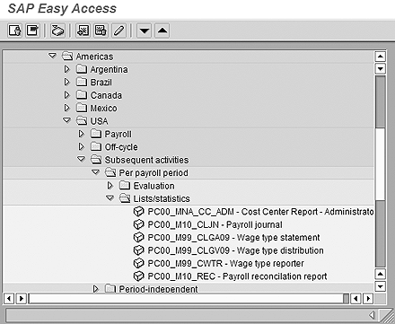Select the Off-cycle tree label
395x324 pixels.
click(x=121, y=147)
